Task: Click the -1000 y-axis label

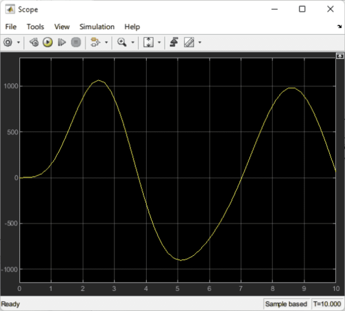Action: pos(10,269)
